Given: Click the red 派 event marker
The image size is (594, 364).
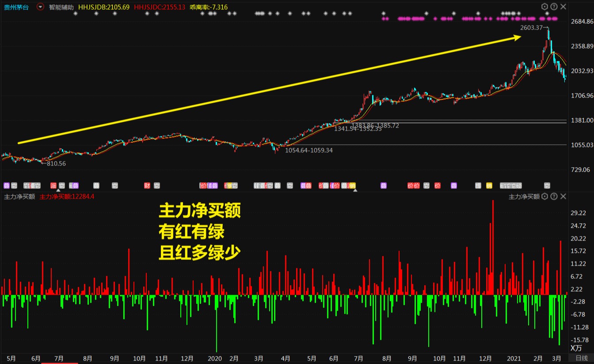Looking at the screenshot, I should point(53,186).
